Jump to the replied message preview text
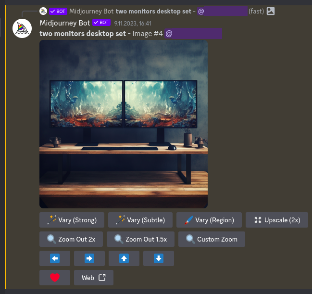The height and width of the screenshot is (294, 312). point(153,11)
